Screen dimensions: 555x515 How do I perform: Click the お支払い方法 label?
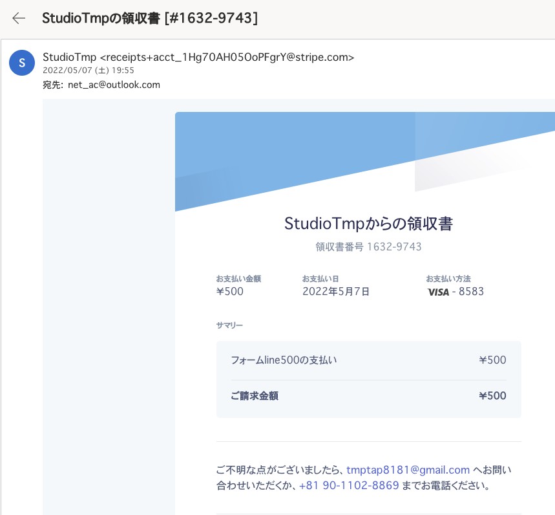coord(448,279)
